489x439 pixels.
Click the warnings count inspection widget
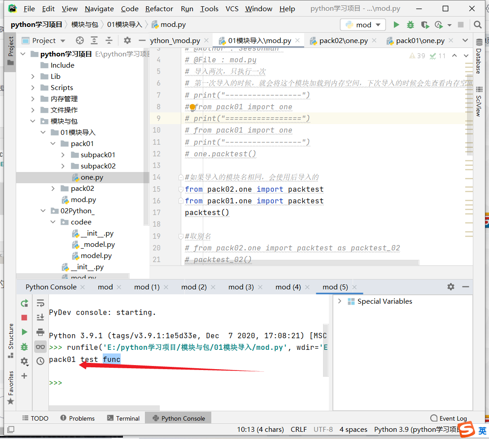click(418, 56)
